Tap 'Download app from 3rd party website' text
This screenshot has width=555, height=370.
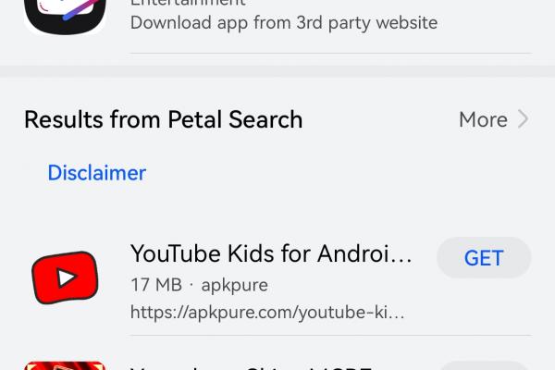[x=284, y=22]
